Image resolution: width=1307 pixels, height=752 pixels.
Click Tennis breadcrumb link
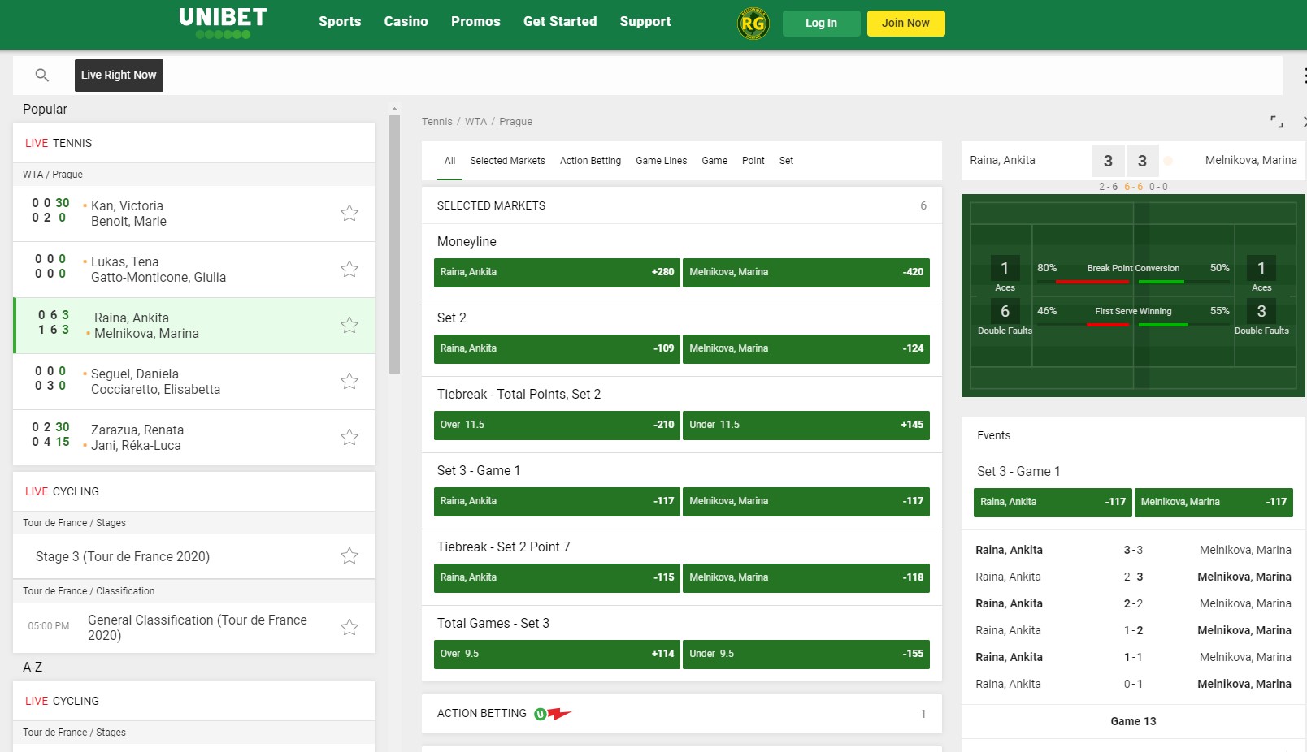(437, 122)
